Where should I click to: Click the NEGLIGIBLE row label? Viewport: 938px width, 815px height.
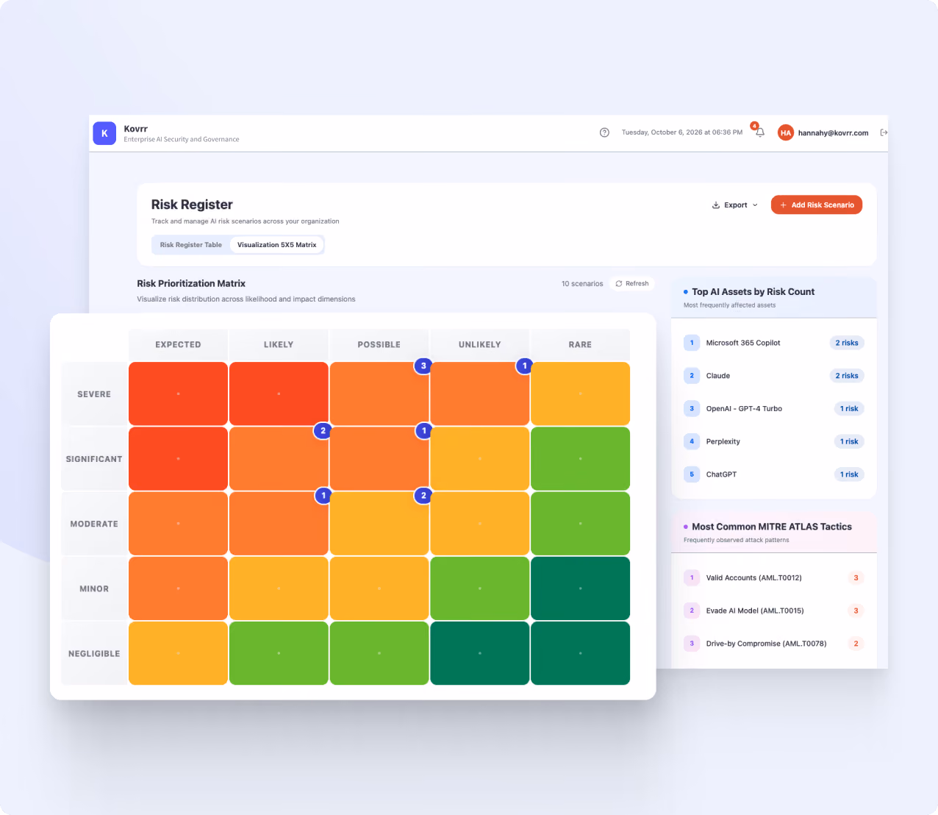pos(94,653)
